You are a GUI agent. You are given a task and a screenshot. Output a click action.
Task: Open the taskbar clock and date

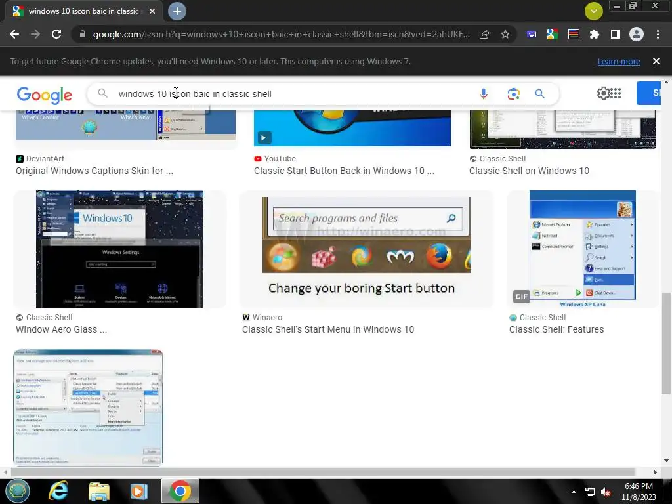pyautogui.click(x=639, y=492)
